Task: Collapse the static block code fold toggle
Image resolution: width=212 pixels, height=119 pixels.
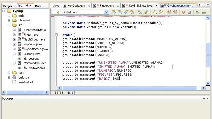Action: tap(56, 35)
